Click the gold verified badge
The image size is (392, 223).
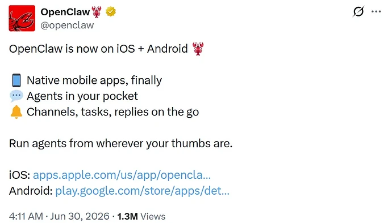click(x=111, y=11)
